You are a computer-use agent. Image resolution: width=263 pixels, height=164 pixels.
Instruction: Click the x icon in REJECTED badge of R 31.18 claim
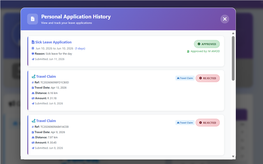pos(201,78)
